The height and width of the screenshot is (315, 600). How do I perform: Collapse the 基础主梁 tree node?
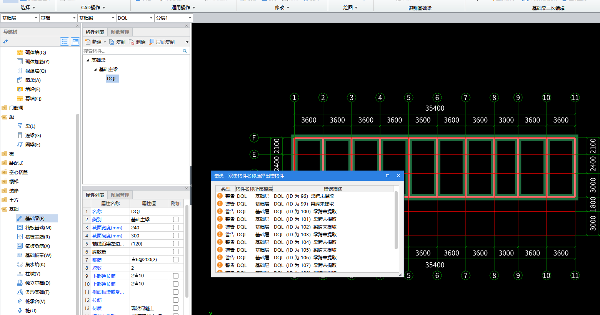pyautogui.click(x=95, y=70)
